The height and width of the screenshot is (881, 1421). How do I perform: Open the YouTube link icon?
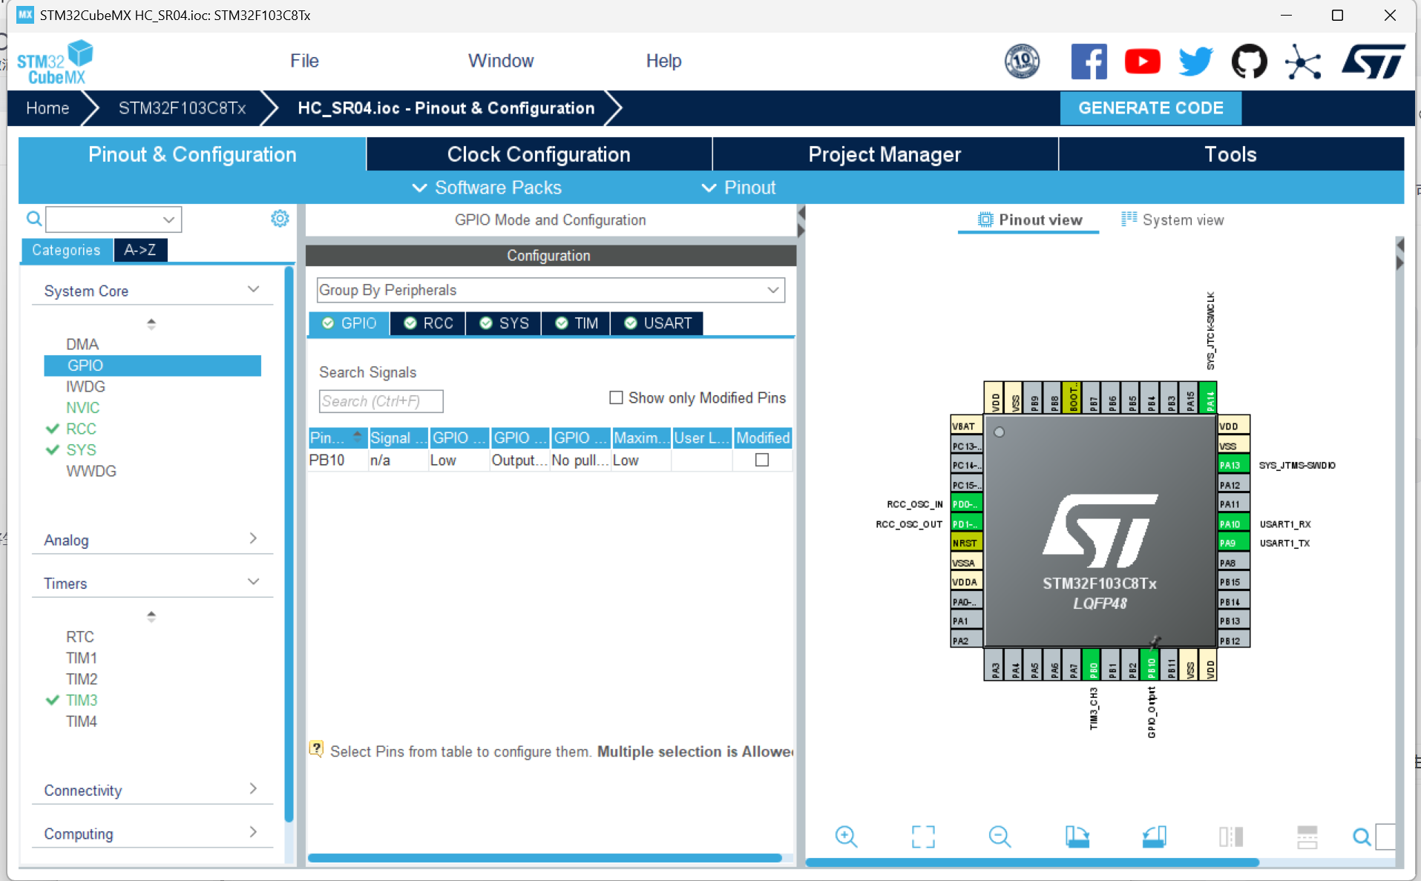(x=1142, y=62)
